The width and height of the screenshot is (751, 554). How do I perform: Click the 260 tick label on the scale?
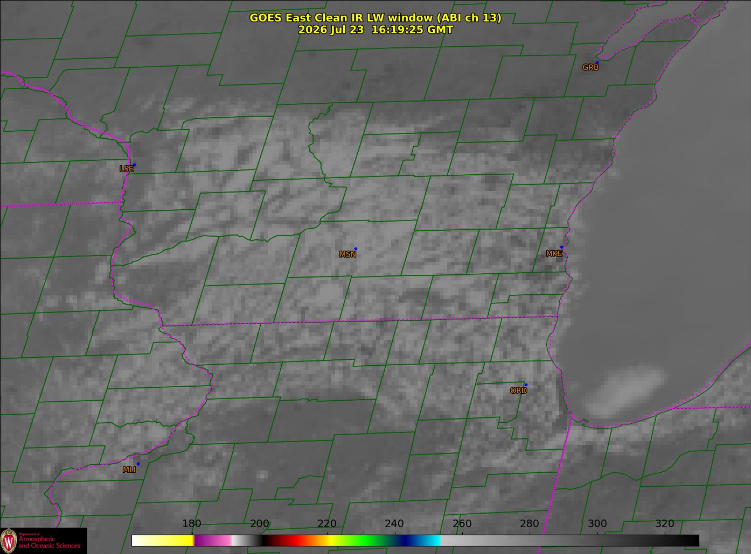(462, 524)
